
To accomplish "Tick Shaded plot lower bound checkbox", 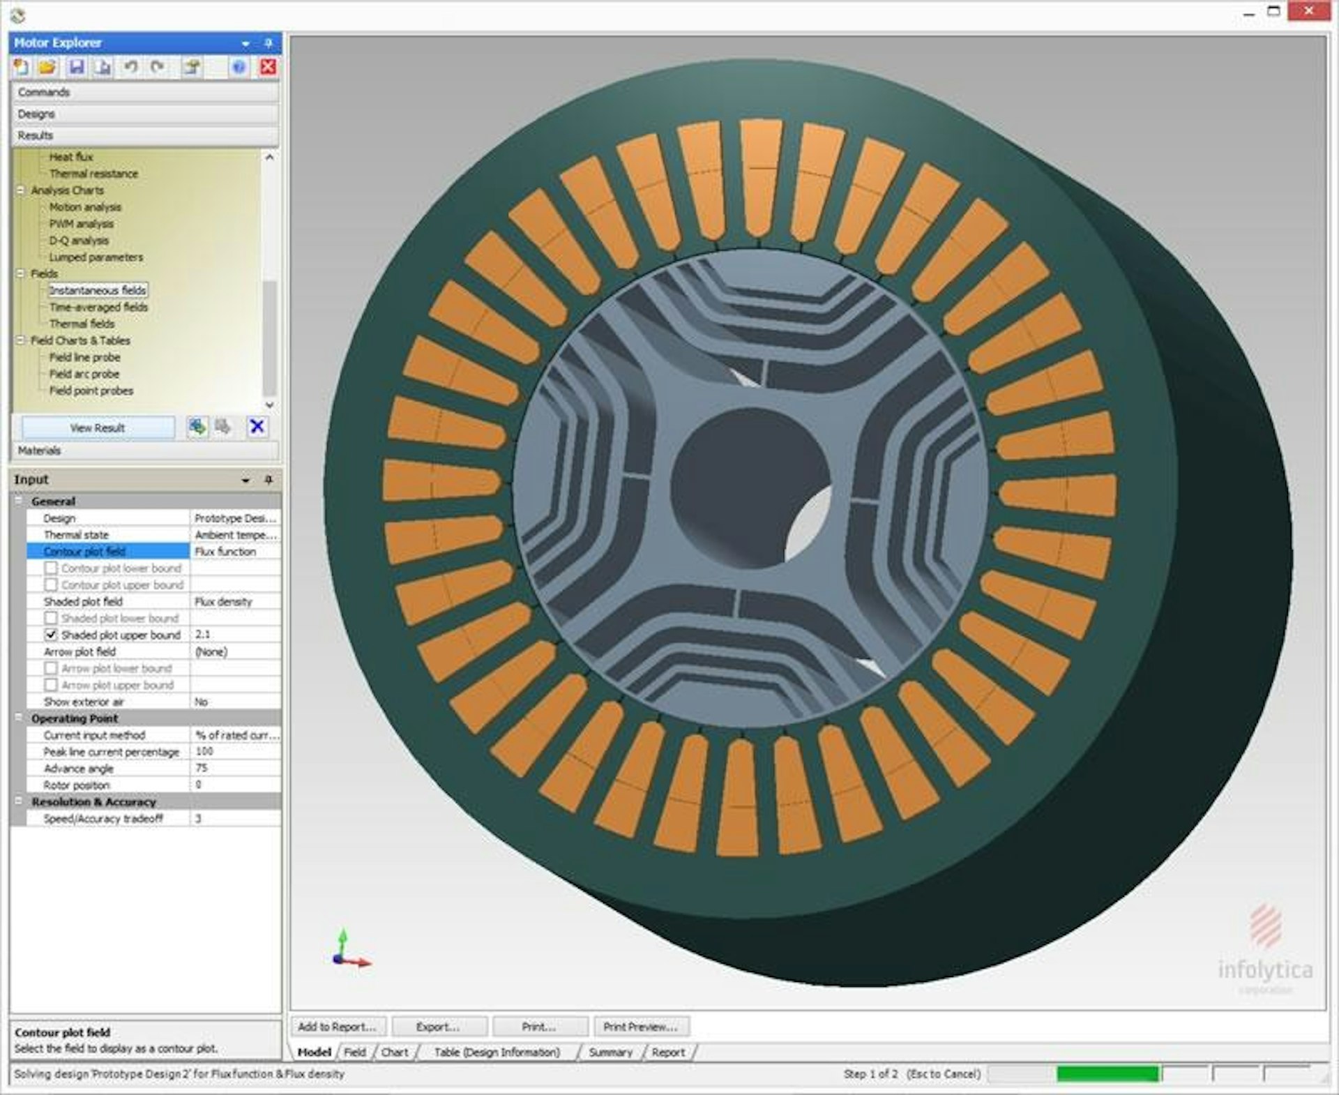I will [x=51, y=619].
